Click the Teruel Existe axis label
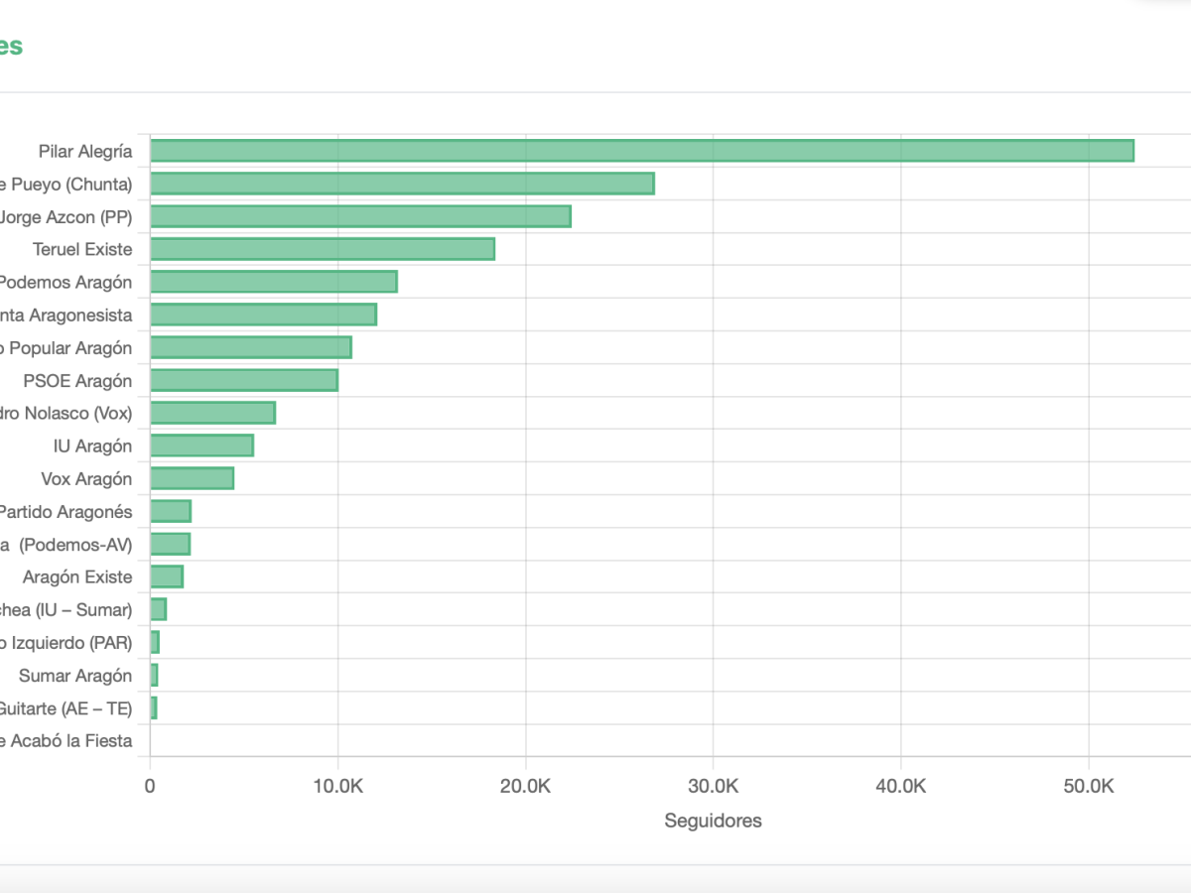1191x893 pixels. coord(88,249)
